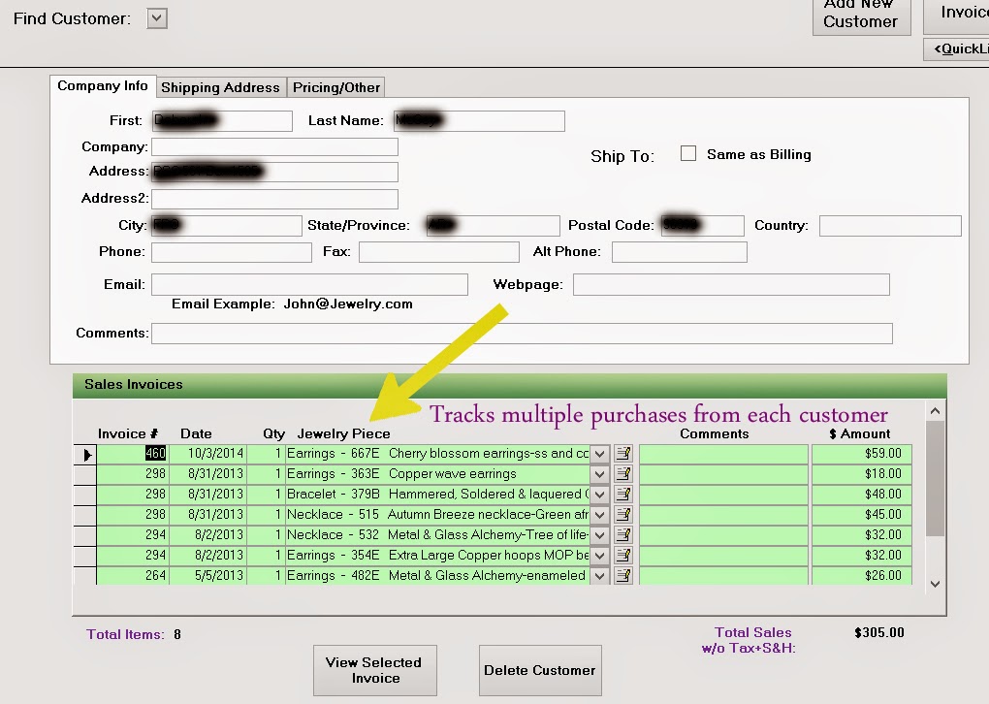989x704 pixels.
Task: Click the Postal Code field
Action: click(x=703, y=226)
